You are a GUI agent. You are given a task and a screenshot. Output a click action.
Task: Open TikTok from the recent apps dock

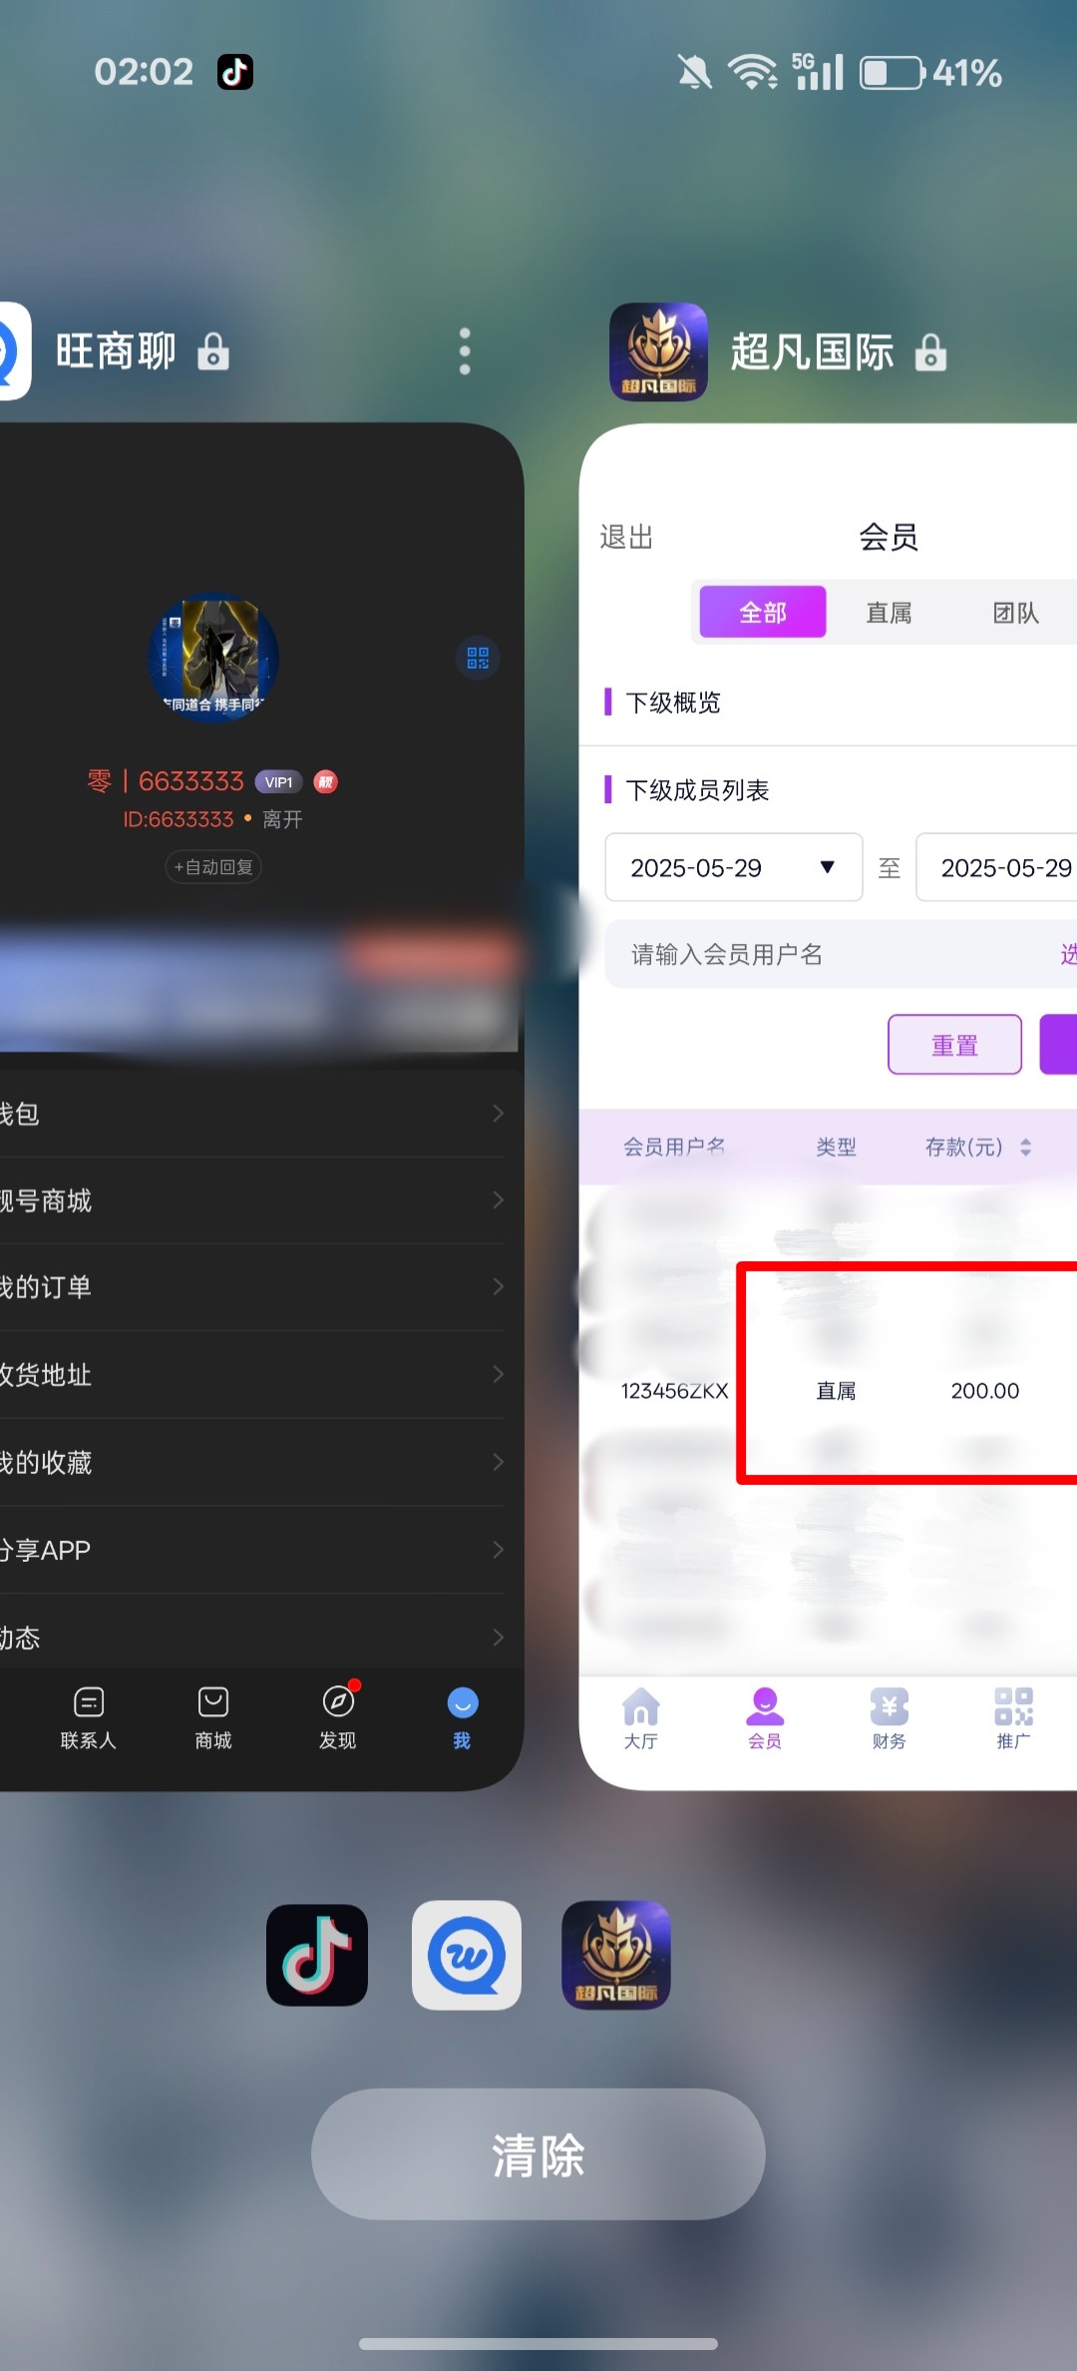[x=317, y=1955]
